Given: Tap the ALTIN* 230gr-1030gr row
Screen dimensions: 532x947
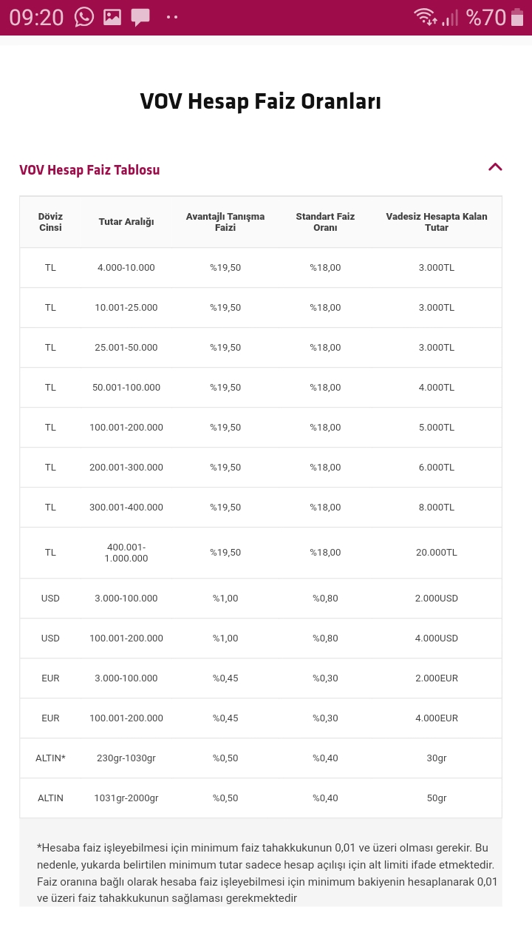Looking at the screenshot, I should pos(261,758).
